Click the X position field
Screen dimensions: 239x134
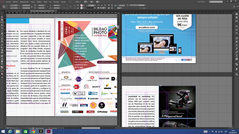point(14,5)
